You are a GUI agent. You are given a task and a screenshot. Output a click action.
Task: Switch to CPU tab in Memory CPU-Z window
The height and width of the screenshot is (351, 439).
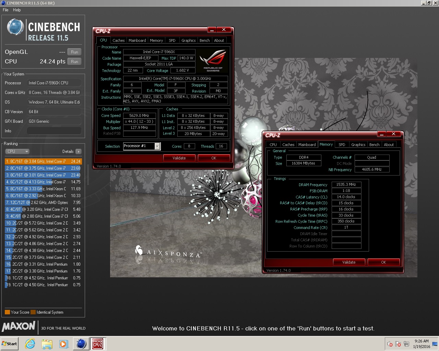tap(273, 145)
